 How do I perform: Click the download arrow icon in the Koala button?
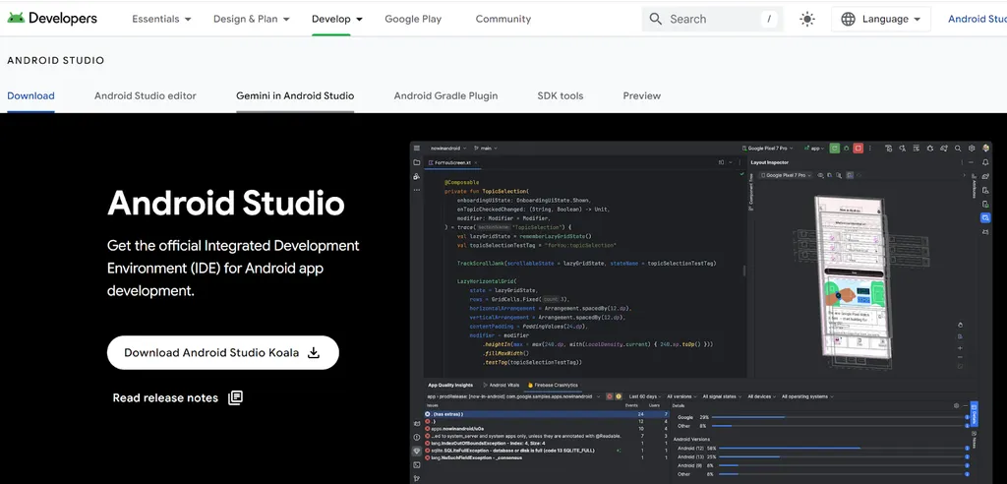314,352
